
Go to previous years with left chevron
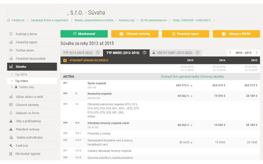point(230,53)
